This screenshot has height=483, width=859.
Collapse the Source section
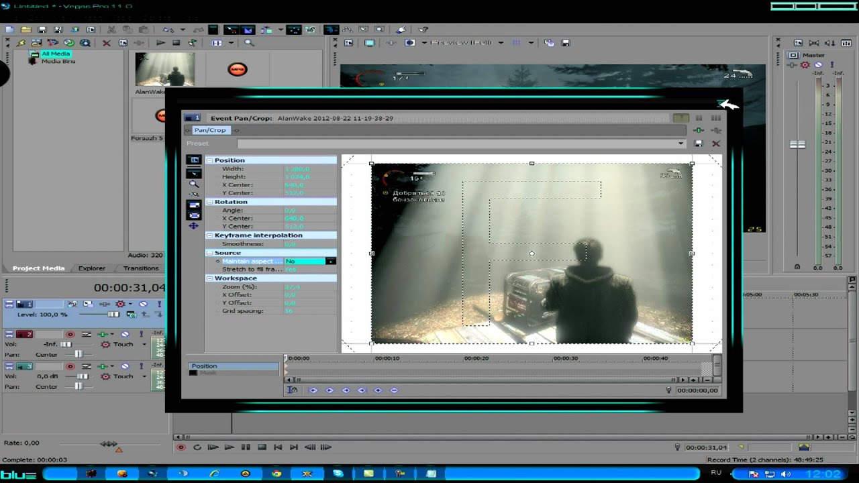click(209, 253)
